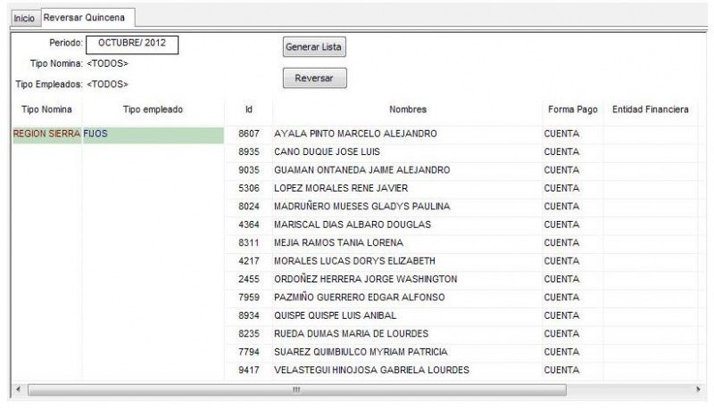714x408 pixels.
Task: Select the FIJOS tipo empleado cell
Action: pos(153,135)
